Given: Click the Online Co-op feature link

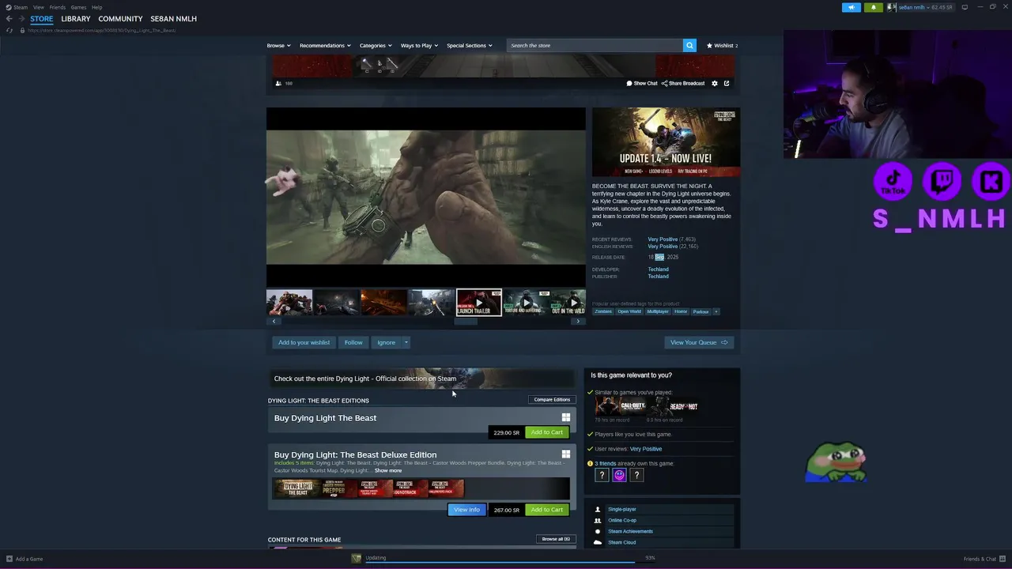Looking at the screenshot, I should [x=622, y=521].
